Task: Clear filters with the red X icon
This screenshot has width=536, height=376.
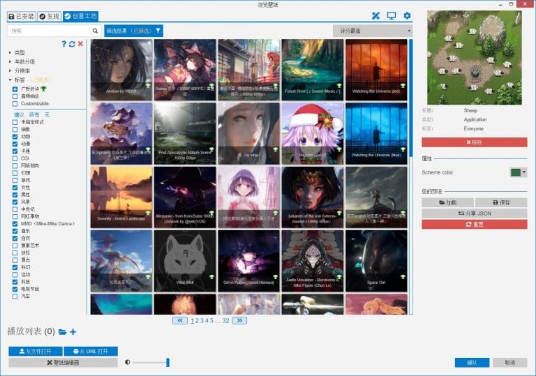Action: pos(80,44)
